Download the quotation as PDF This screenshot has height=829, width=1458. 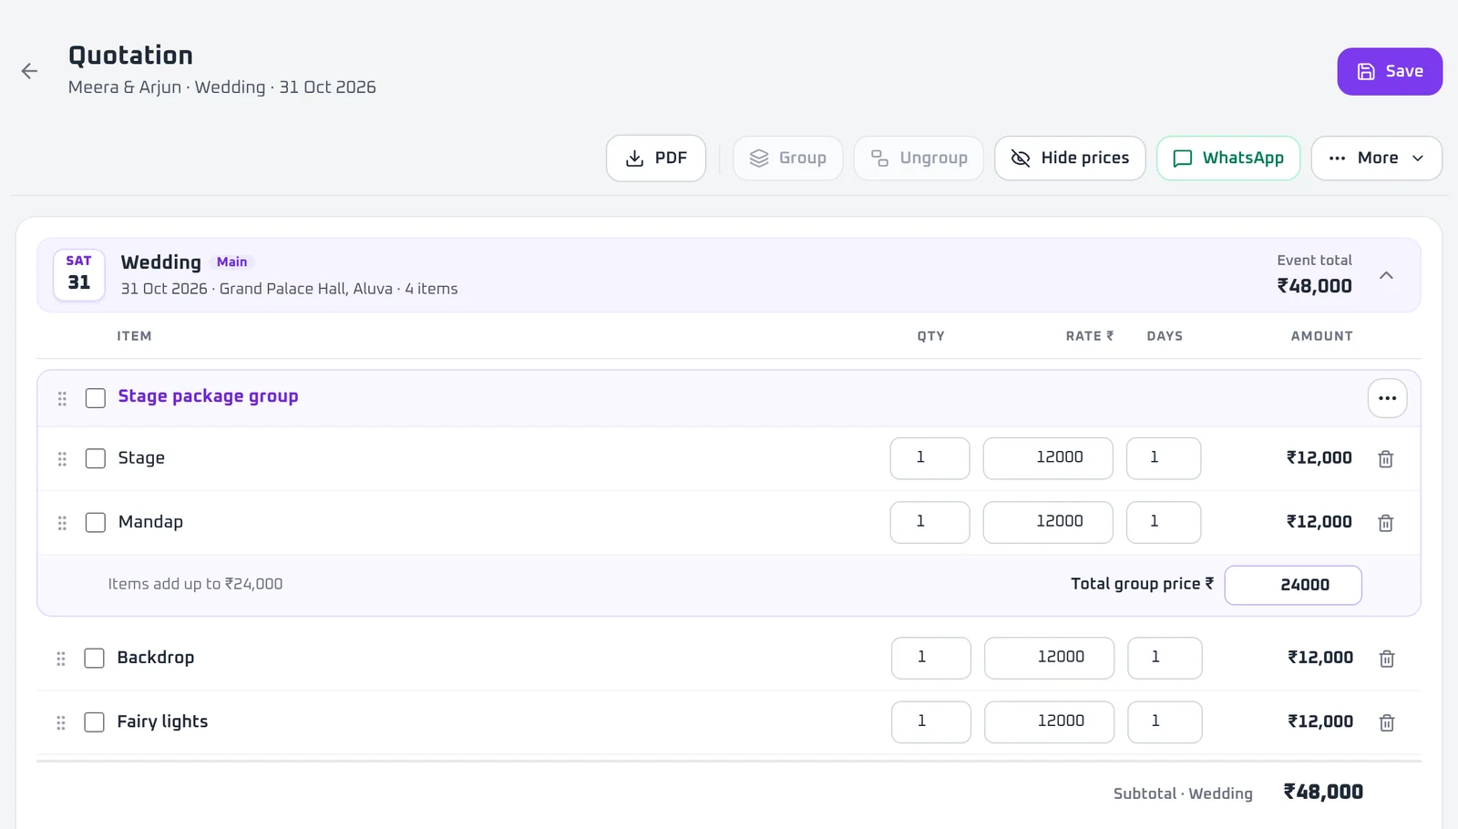[x=656, y=159]
